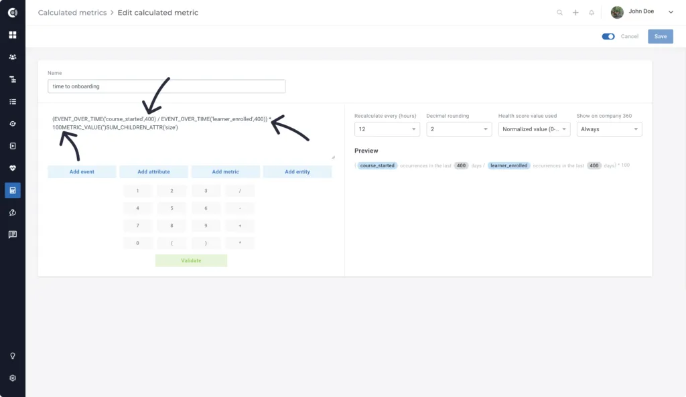Open the settings gear icon in sidebar

point(12,378)
